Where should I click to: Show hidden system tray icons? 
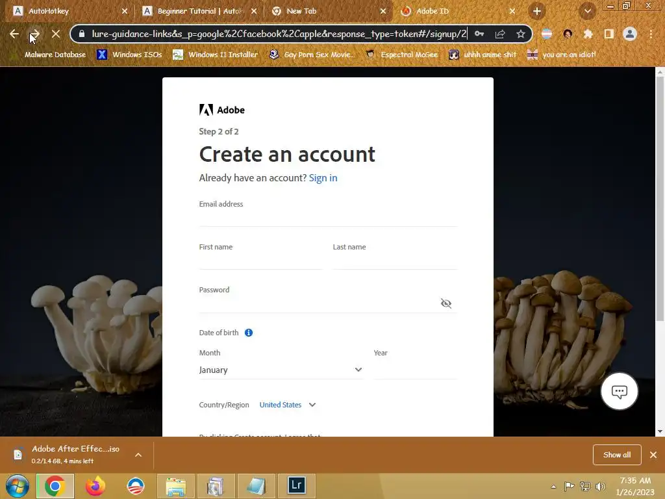click(x=553, y=487)
